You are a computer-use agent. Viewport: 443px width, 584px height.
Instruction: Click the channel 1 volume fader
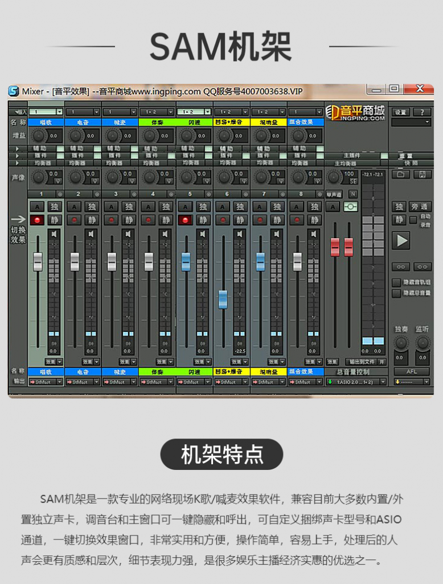click(38, 261)
